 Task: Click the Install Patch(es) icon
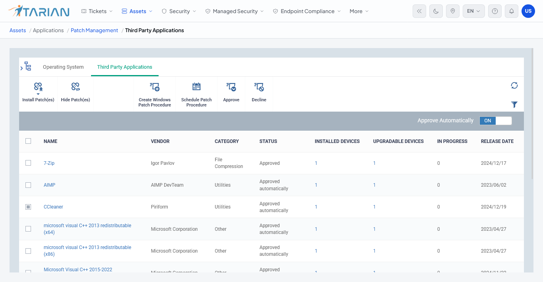(38, 87)
